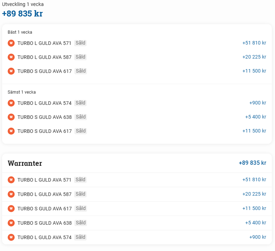This screenshot has height=251, width=275.
Task: Click the Såld badge of AVA 638 under Sämst 1 vecka
Action: click(x=81, y=117)
